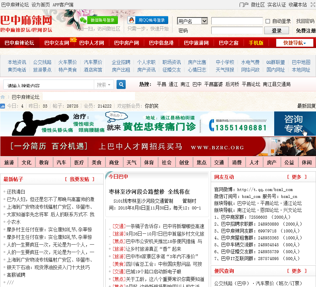Click the statistics bar chart icon
Screen dimensions: 316x287
[x=2, y=106]
